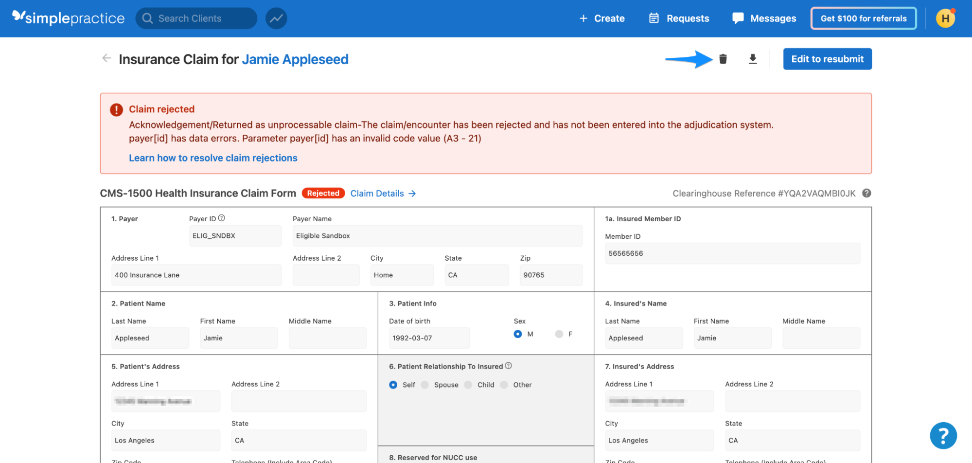Open Claim Details link
Viewport: 972px width, 463px height.
coord(383,194)
